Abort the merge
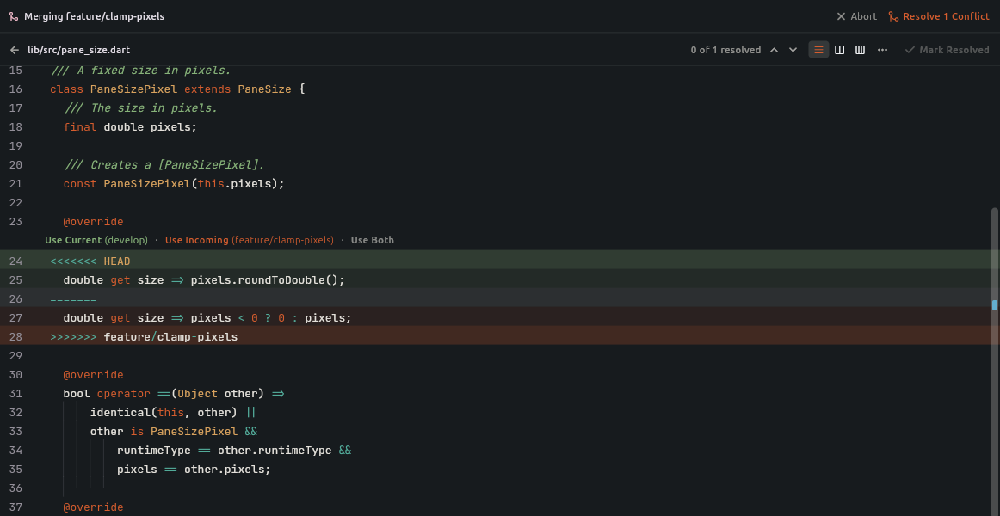1000x516 pixels. (856, 16)
